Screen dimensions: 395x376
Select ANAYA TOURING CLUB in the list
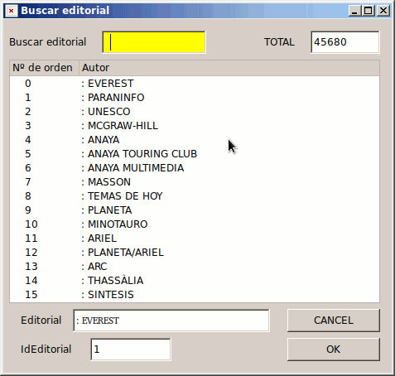pyautogui.click(x=195, y=154)
